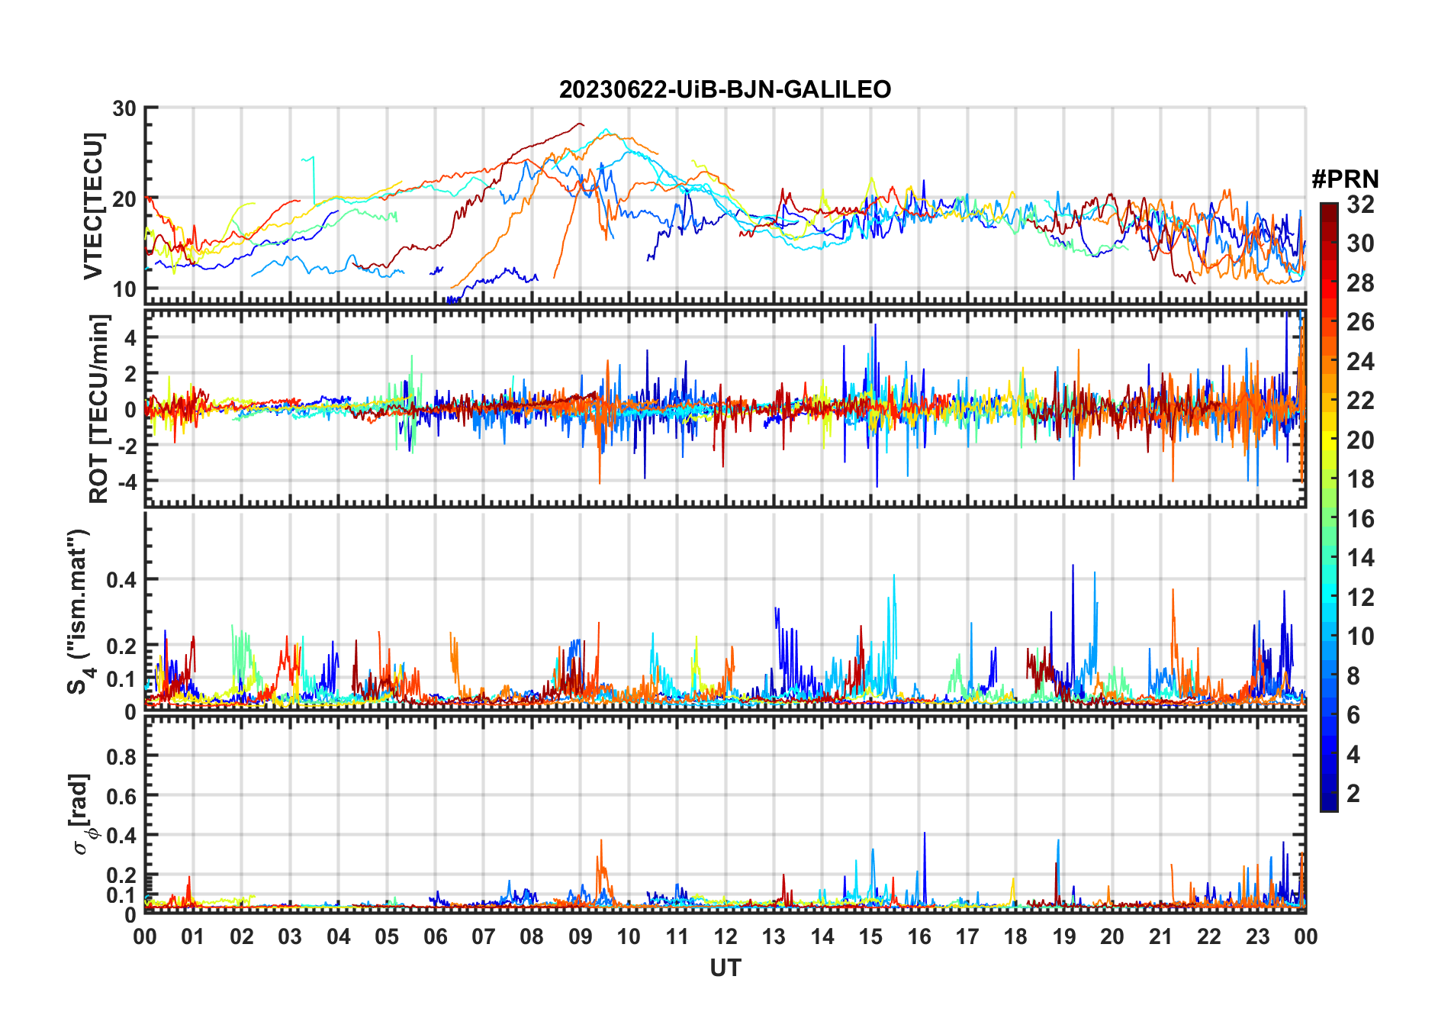This screenshot has width=1451, height=1015.
Task: Click PRN colorbar tick label 24
Action: [1360, 362]
